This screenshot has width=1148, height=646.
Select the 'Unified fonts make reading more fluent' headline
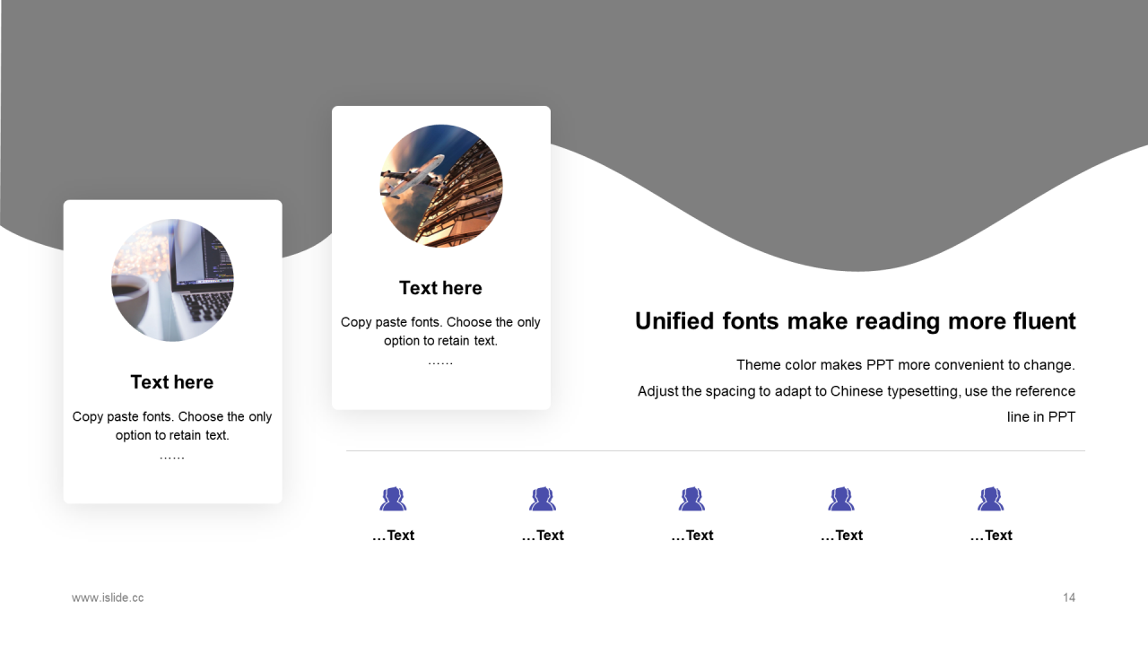(855, 321)
